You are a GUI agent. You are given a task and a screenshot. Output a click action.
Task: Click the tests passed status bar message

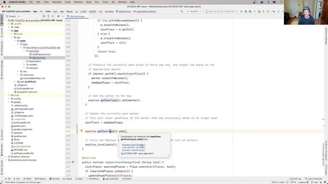[x=23, y=182]
